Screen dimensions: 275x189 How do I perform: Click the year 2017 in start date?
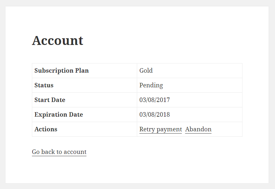[x=163, y=100]
